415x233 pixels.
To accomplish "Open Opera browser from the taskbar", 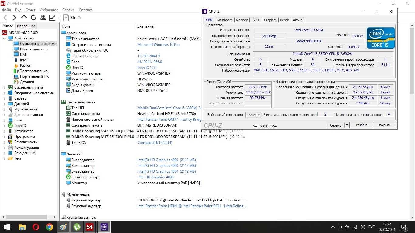I will pyautogui.click(x=36, y=227).
